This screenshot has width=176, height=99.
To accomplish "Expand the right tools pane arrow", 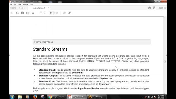I will 166,55.
